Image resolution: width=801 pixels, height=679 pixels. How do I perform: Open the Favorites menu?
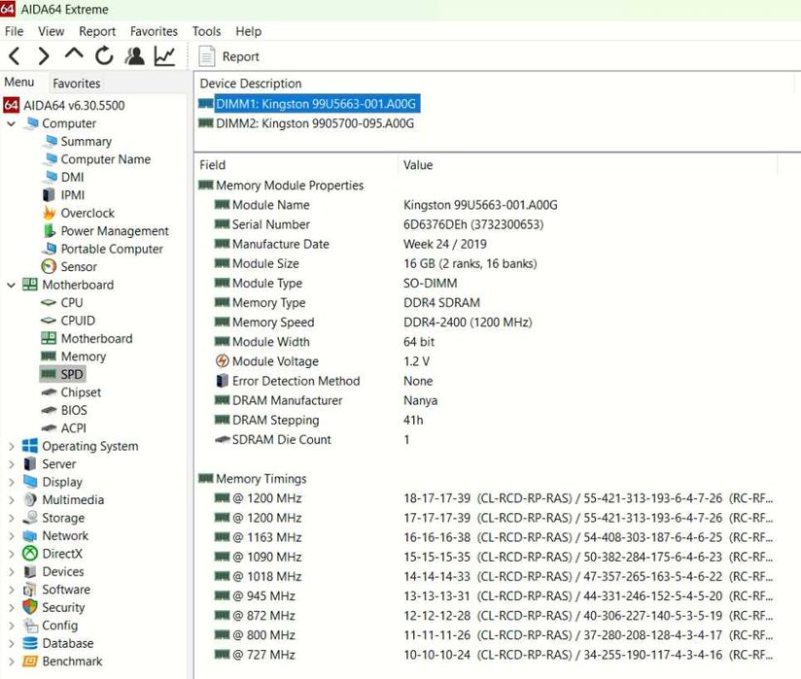[154, 31]
